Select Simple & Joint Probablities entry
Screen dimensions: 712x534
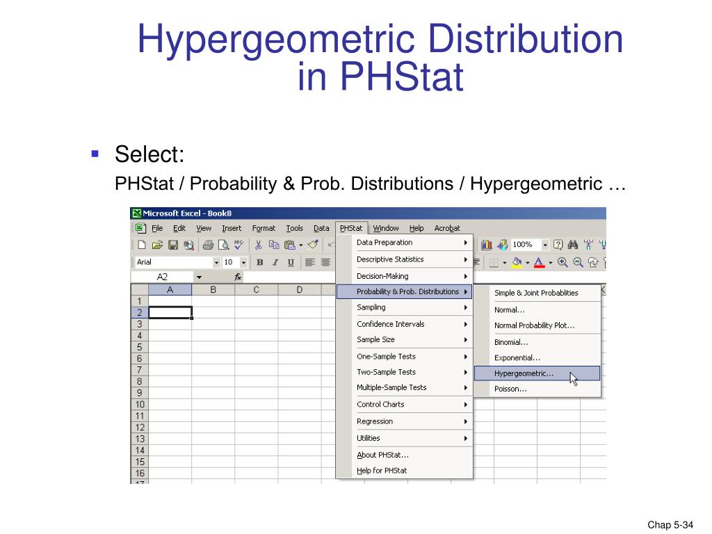(537, 293)
